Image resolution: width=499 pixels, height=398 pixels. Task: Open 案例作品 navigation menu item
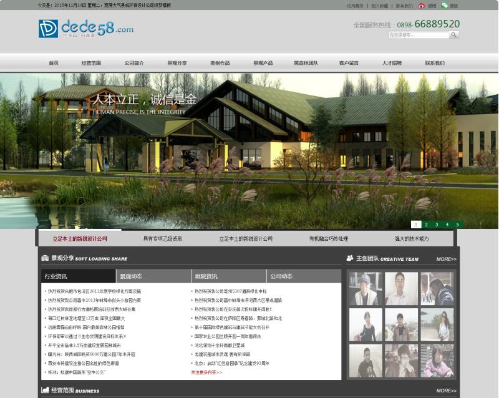(x=220, y=63)
